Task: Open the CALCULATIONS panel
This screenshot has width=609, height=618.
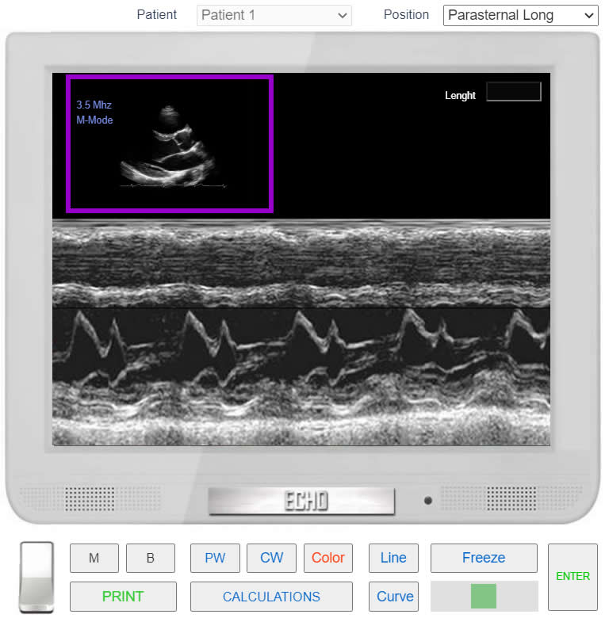Action: 271,597
